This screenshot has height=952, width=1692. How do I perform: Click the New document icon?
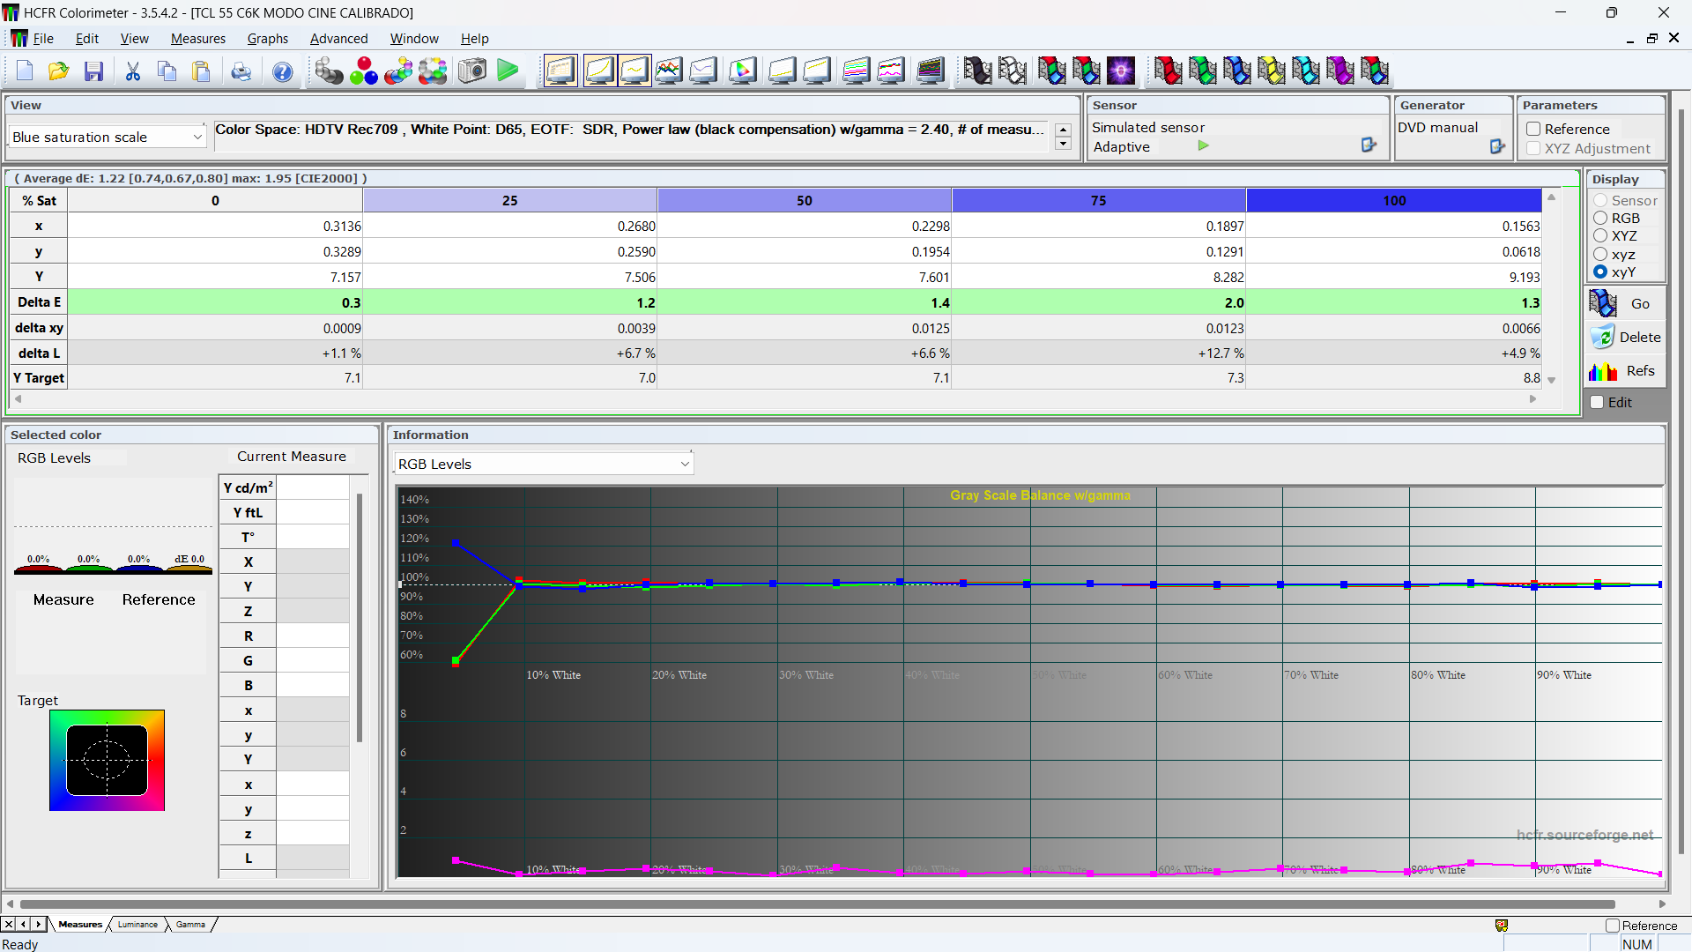pyautogui.click(x=25, y=71)
